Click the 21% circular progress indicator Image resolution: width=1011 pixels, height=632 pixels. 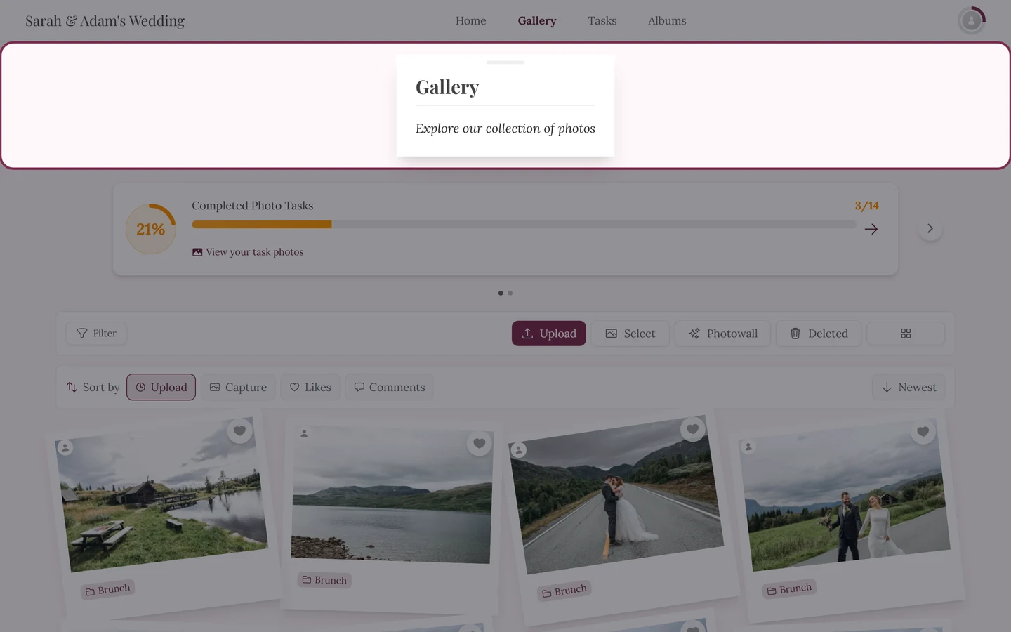(151, 229)
